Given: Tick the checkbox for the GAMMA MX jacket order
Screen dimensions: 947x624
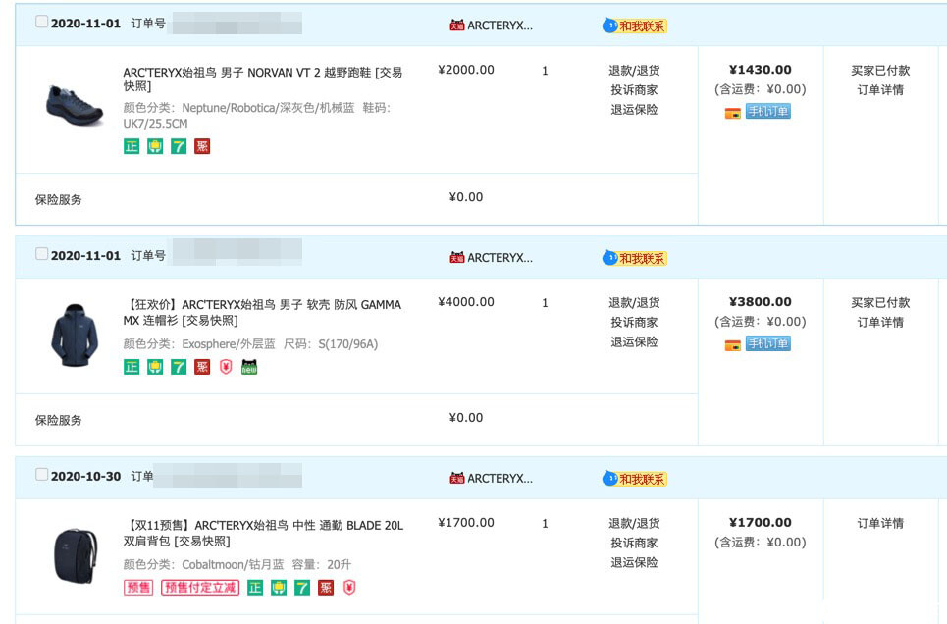Looking at the screenshot, I should click(41, 254).
